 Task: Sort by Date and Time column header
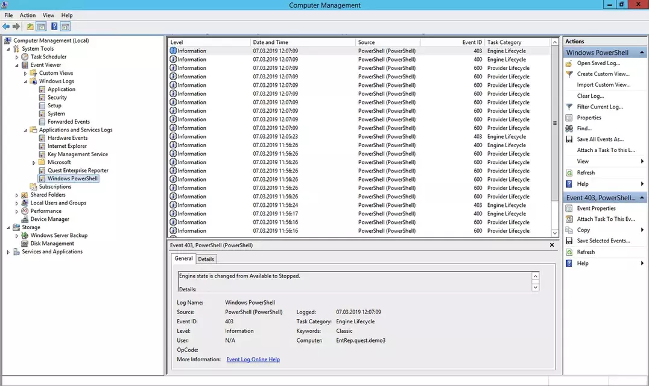[303, 42]
